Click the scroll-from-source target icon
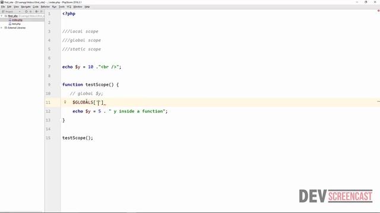 (x=26, y=11)
